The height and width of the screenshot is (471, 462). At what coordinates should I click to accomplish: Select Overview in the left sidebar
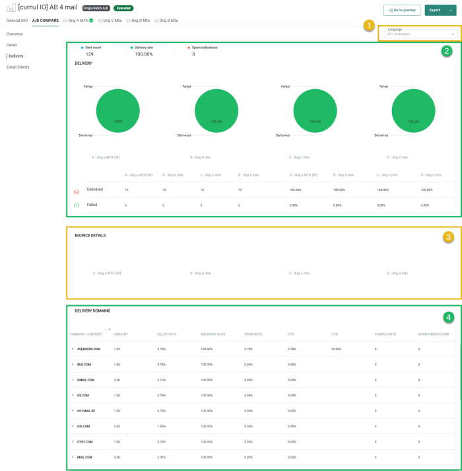(15, 34)
